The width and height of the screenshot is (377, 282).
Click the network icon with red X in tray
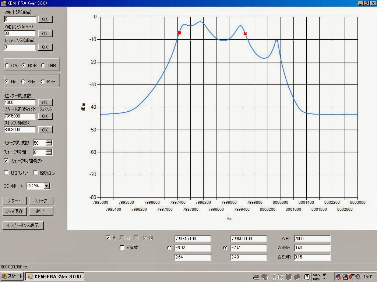338,276
